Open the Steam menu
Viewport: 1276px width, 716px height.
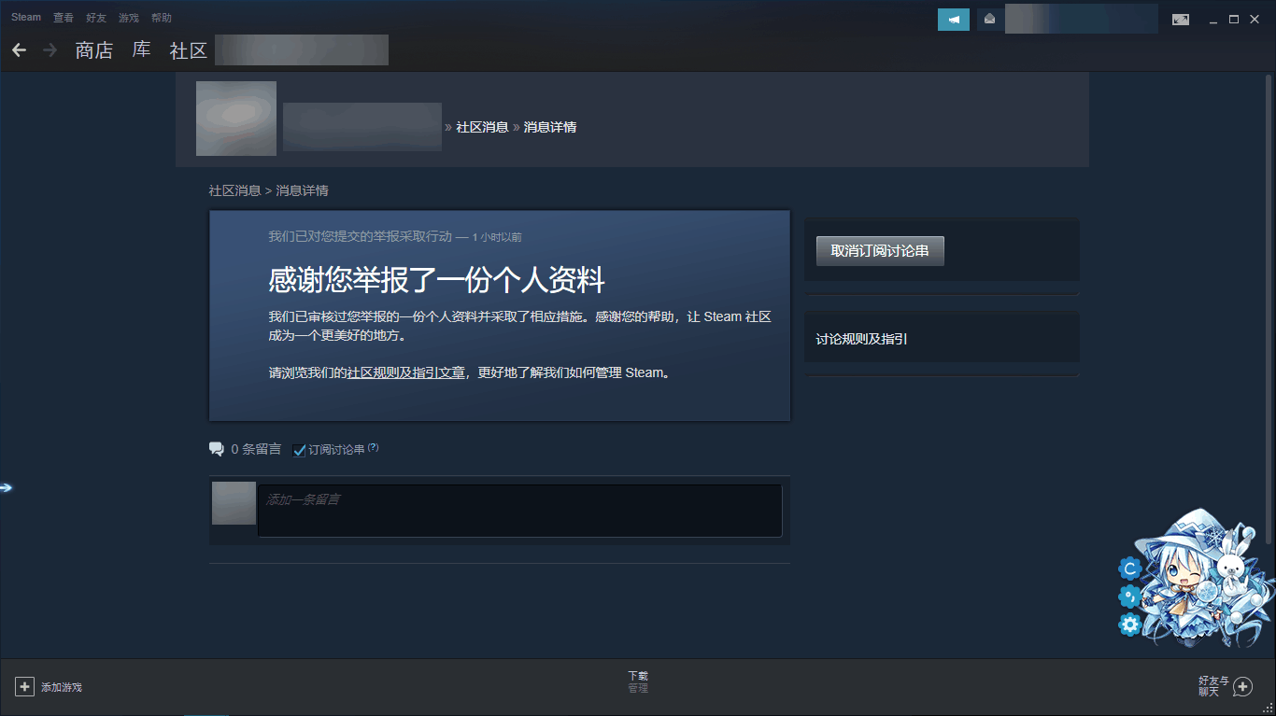tap(26, 18)
